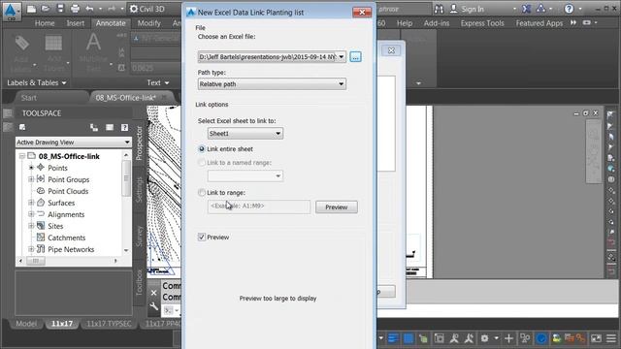Open the Settings tab in Toolspace

(x=139, y=190)
